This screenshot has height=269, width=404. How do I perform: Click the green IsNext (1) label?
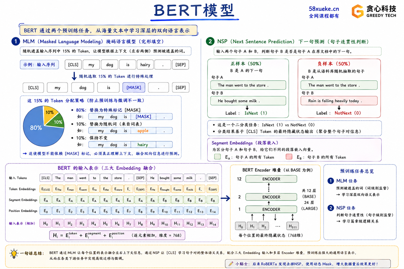pos(256,113)
